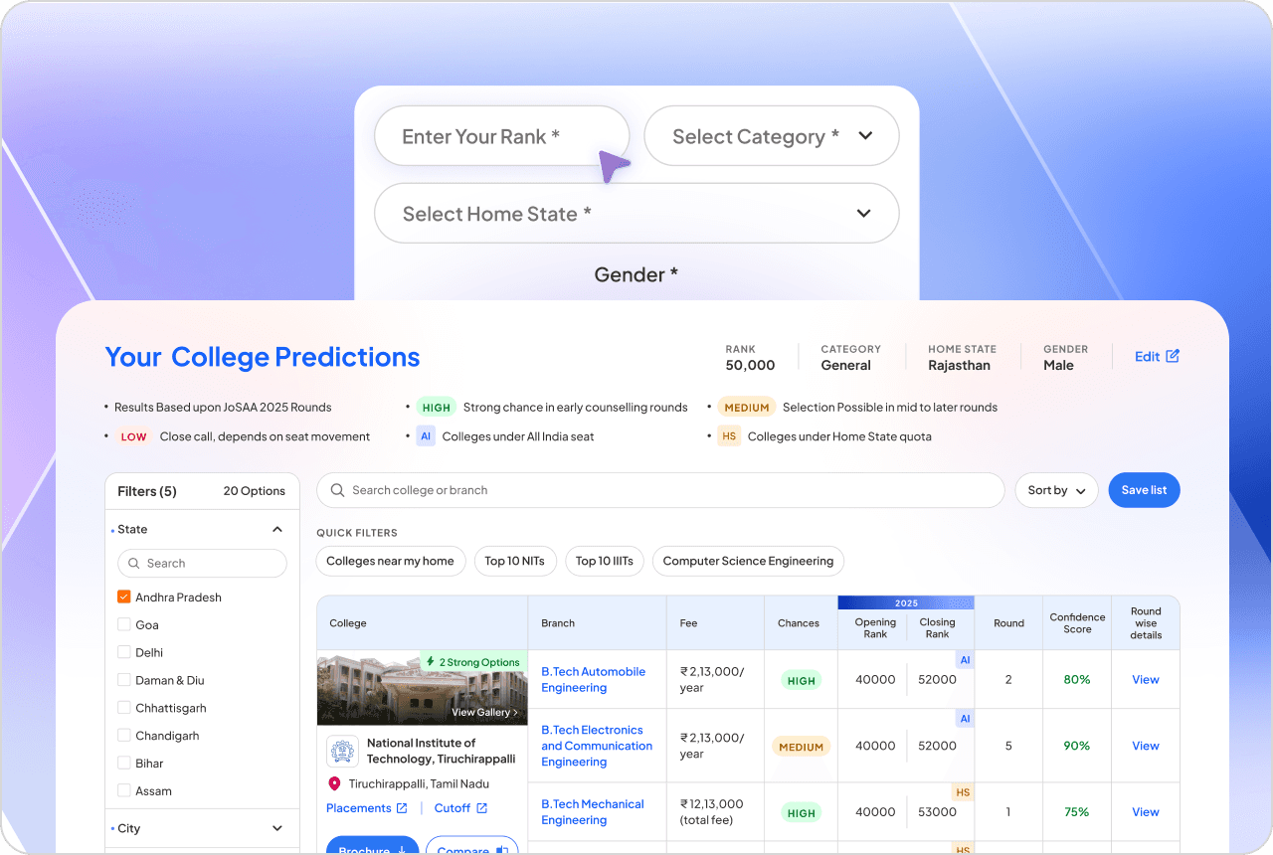Apply Computer Science Engineering quick filter
Image resolution: width=1273 pixels, height=855 pixels.
point(748,561)
